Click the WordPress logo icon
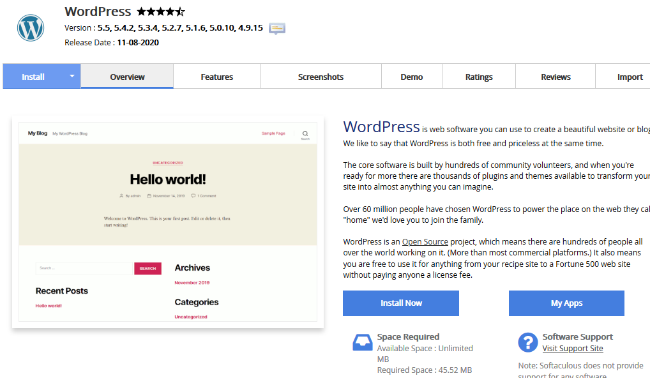The image size is (650, 378). pyautogui.click(x=31, y=27)
